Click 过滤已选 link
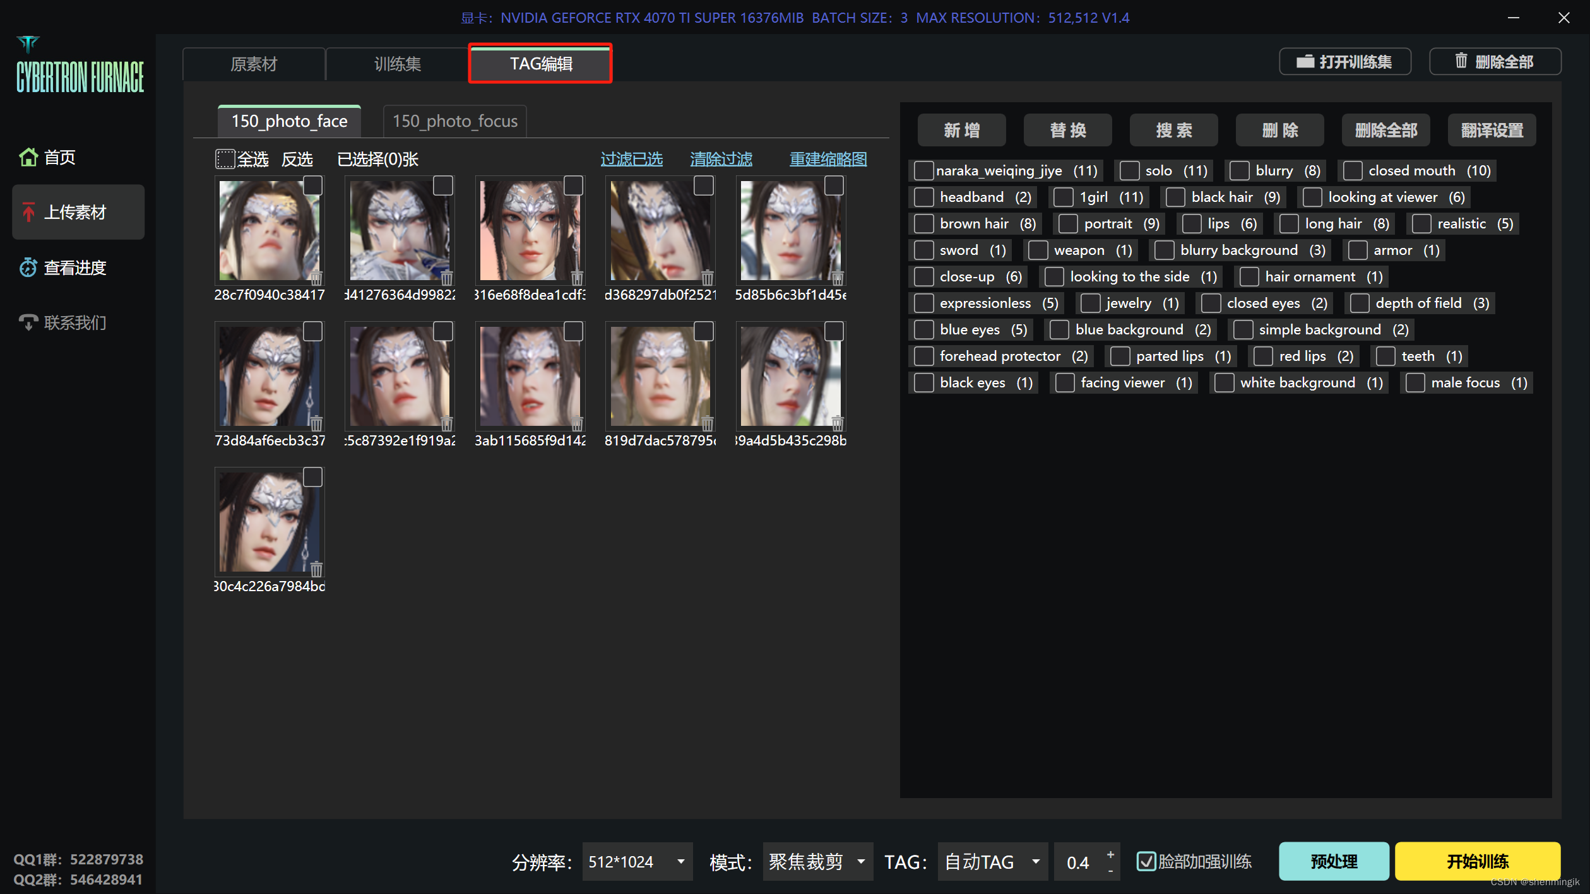Screen dimensions: 1590x894 point(631,159)
